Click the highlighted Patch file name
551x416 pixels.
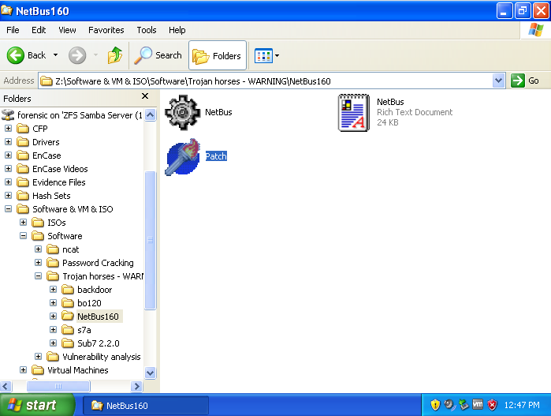[216, 156]
